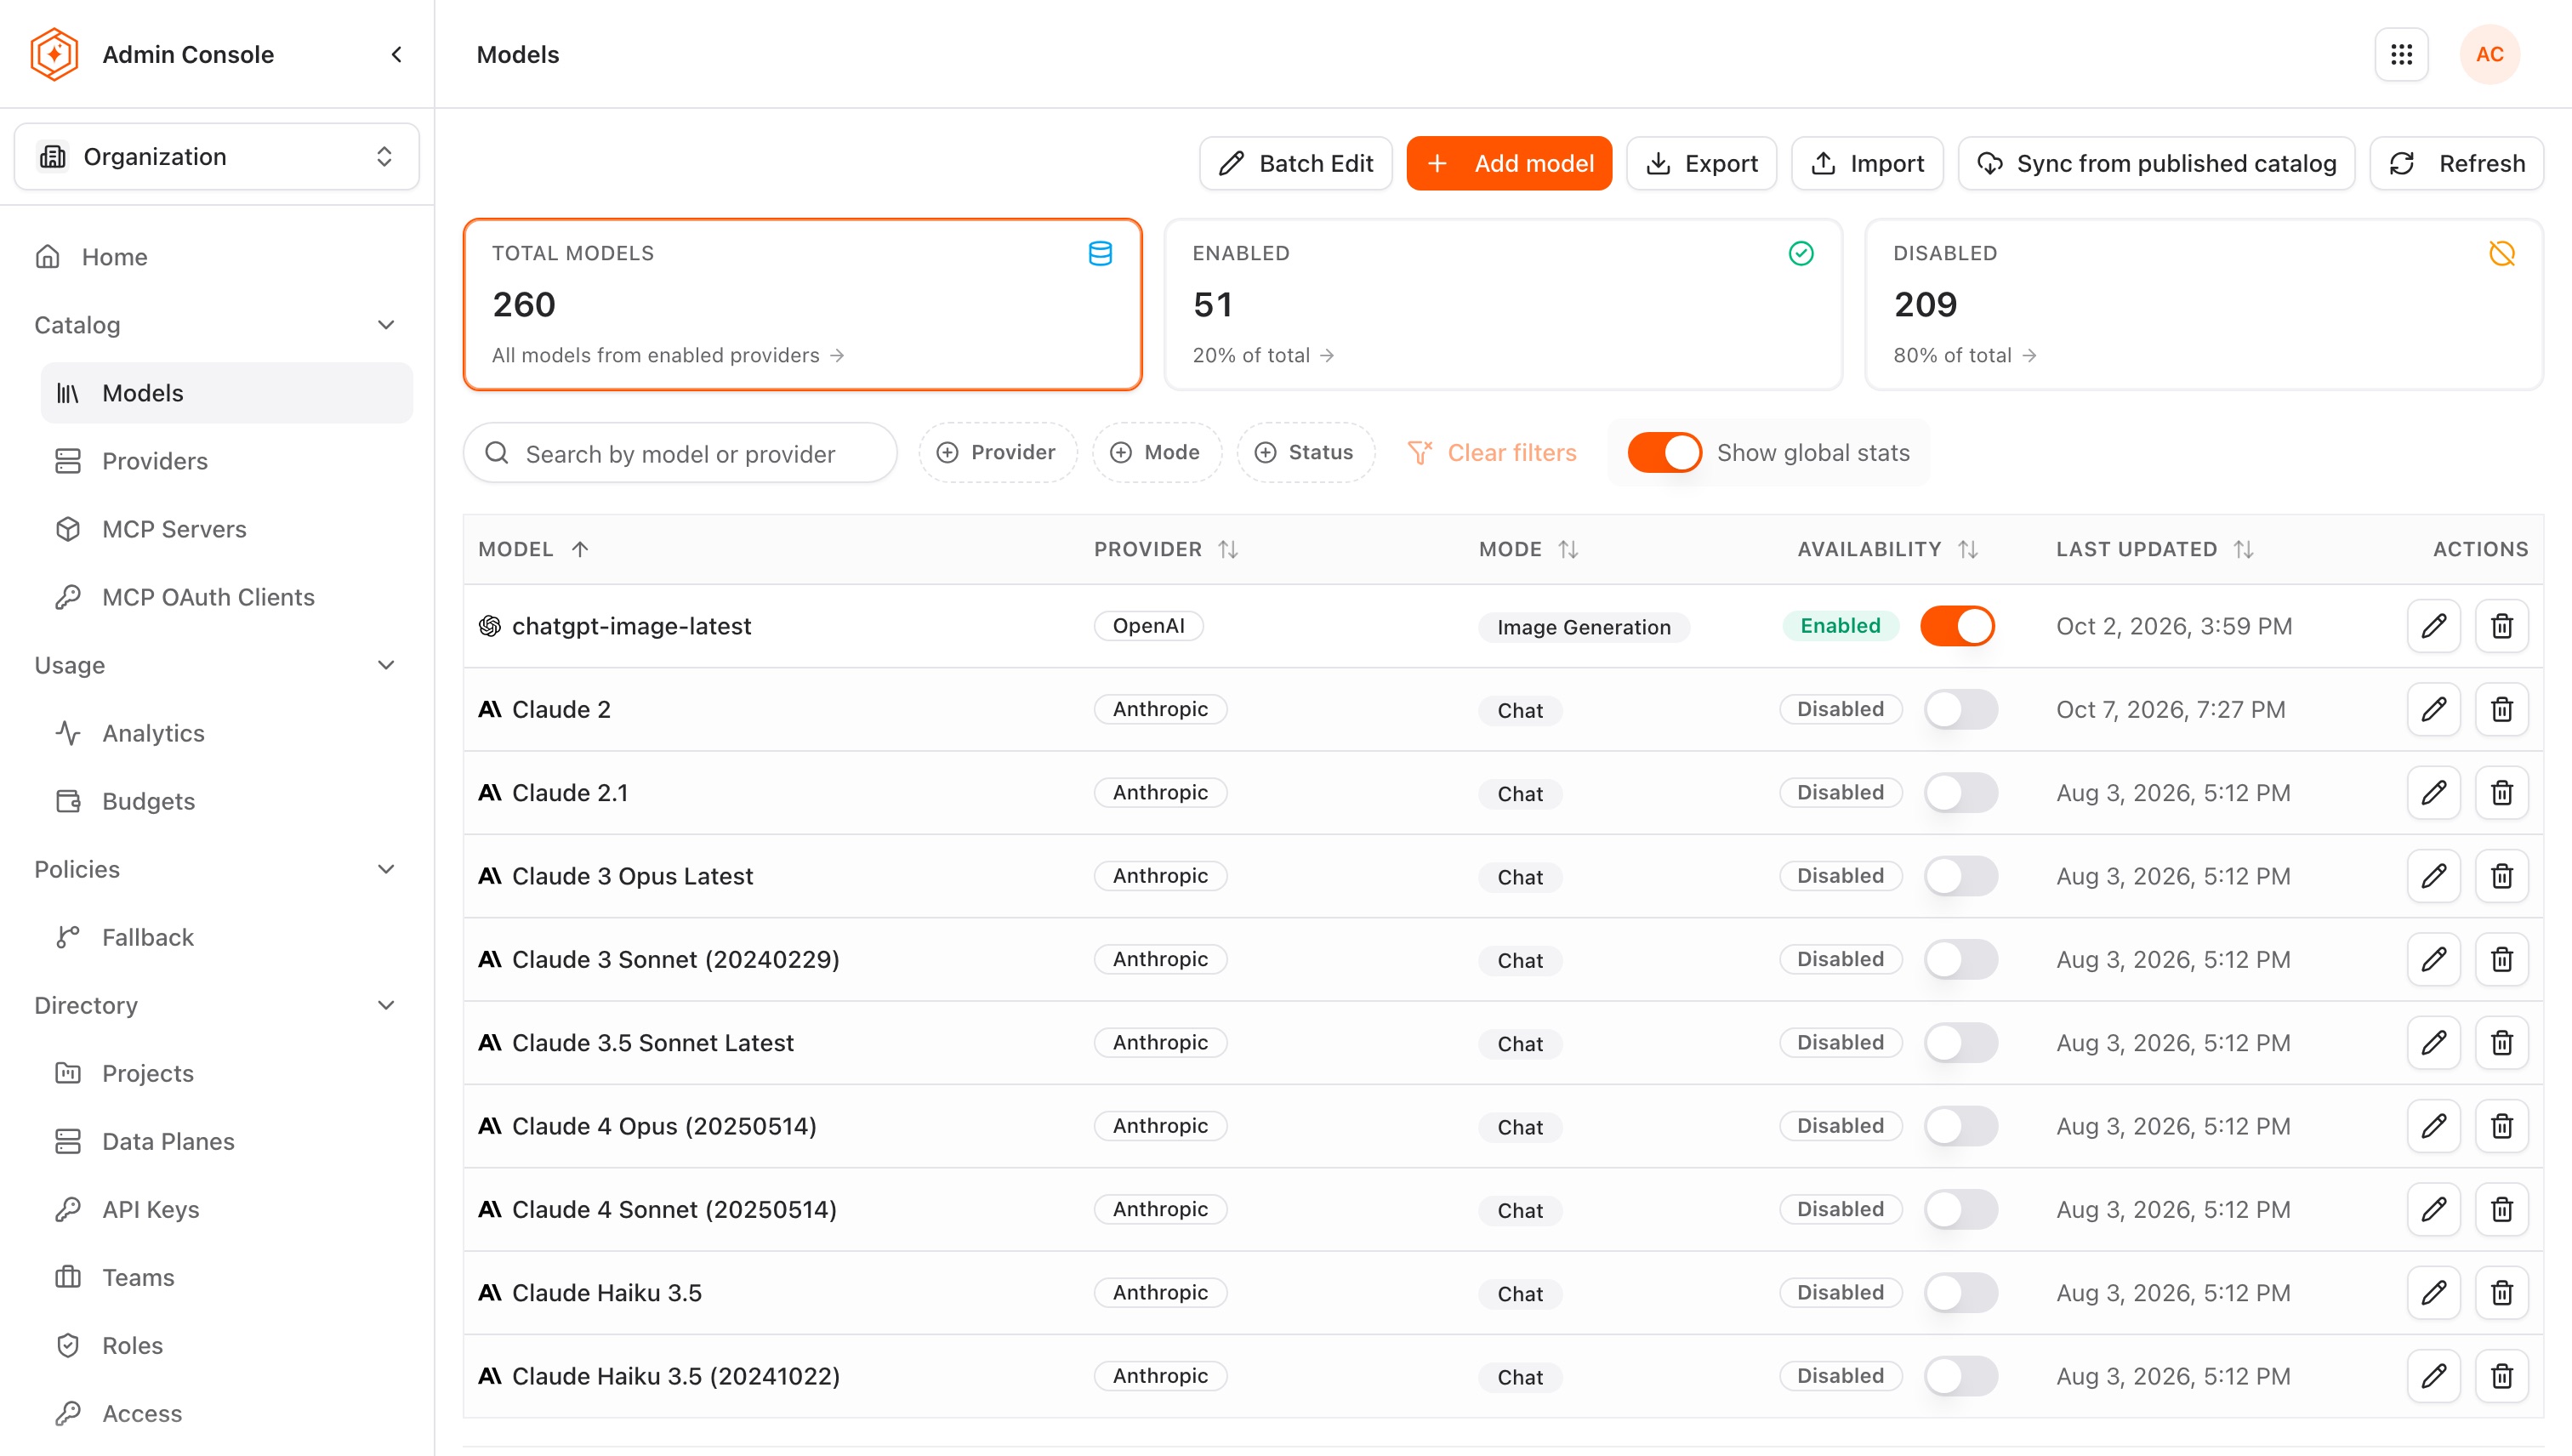Delete Claude 4 Opus (20250514) model
Image resolution: width=2572 pixels, height=1456 pixels.
coord(2502,1126)
